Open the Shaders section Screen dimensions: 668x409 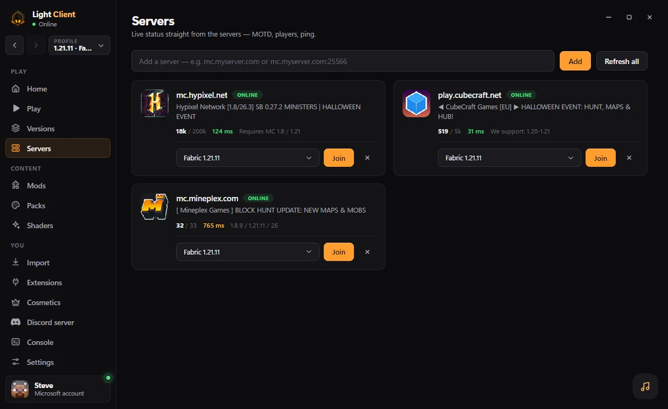58,225
